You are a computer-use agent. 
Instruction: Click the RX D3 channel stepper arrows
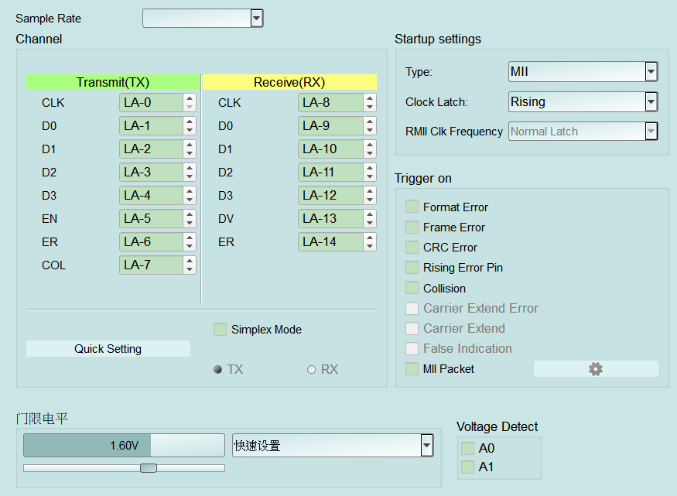click(x=370, y=196)
